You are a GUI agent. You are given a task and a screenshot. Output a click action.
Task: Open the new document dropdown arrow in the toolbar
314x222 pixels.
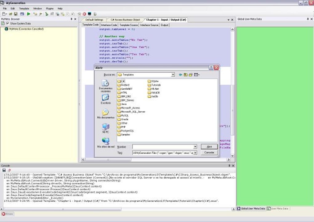tap(6, 14)
